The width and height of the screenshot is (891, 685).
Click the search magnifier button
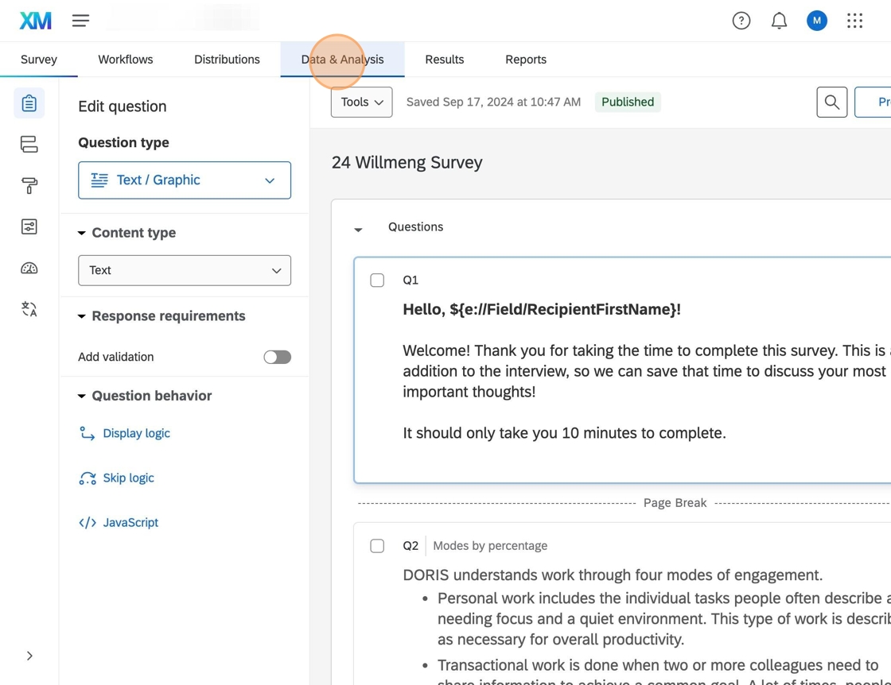coord(831,103)
